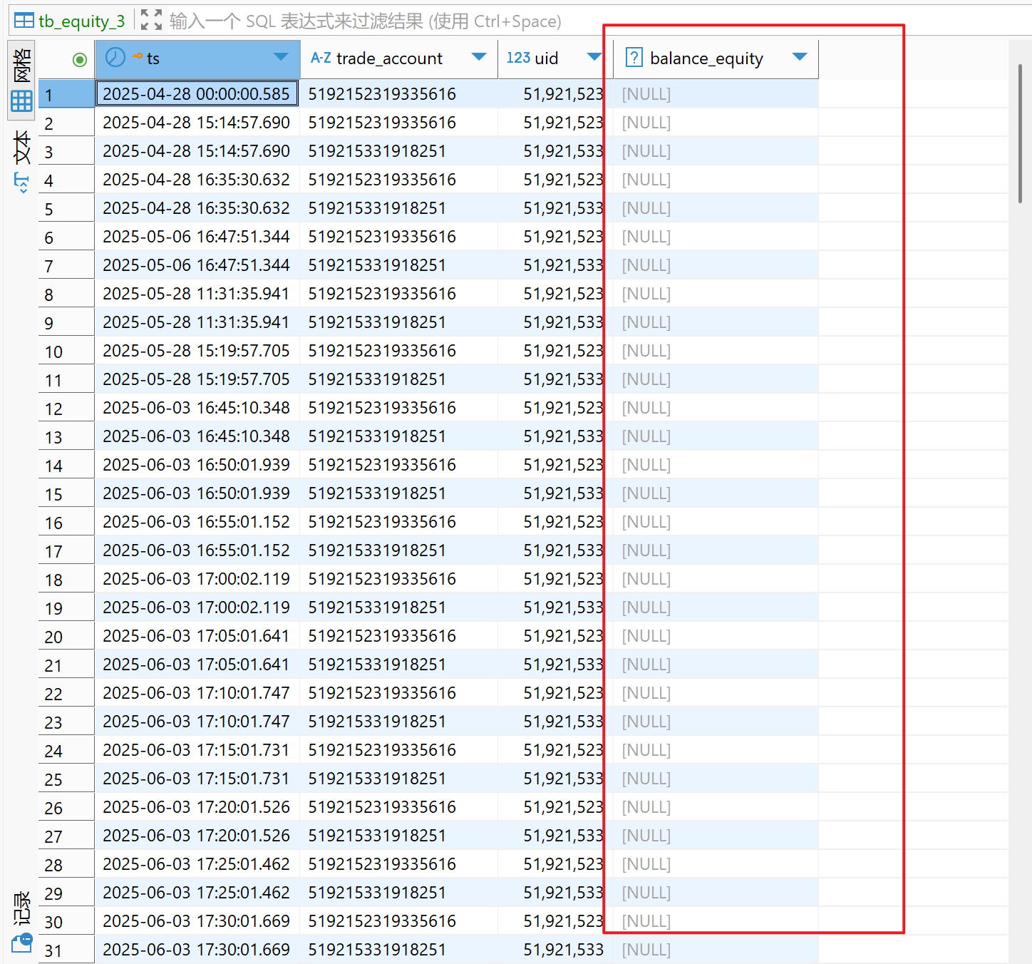Viewport: 1032px width, 964px height.
Task: Click the tb_equity_3 table name link
Action: [x=81, y=21]
